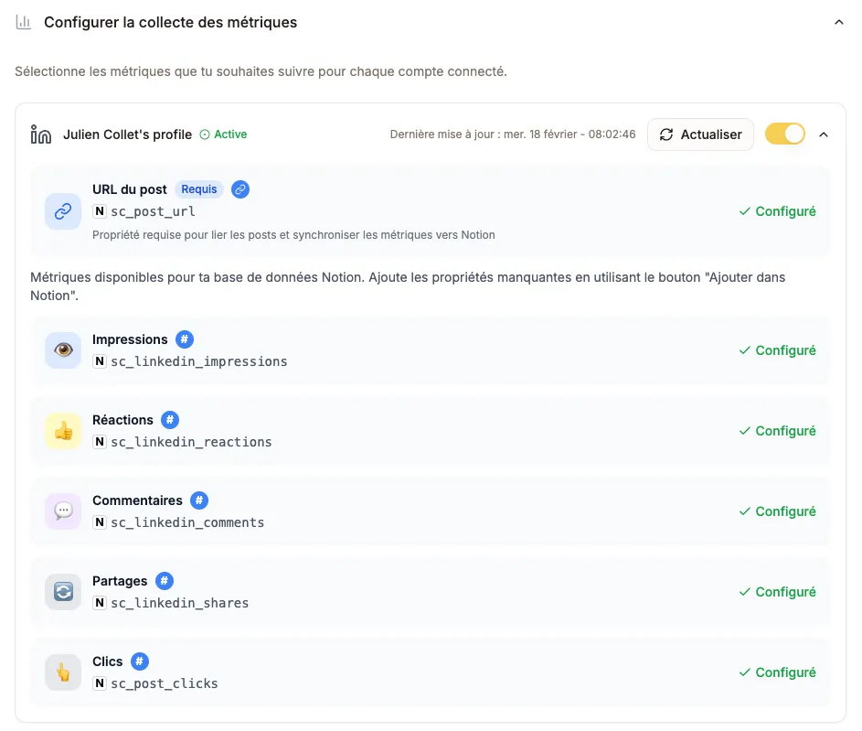Image resolution: width=862 pixels, height=731 pixels.
Task: Toggle the hash badge beside Clics
Action: pyautogui.click(x=140, y=661)
